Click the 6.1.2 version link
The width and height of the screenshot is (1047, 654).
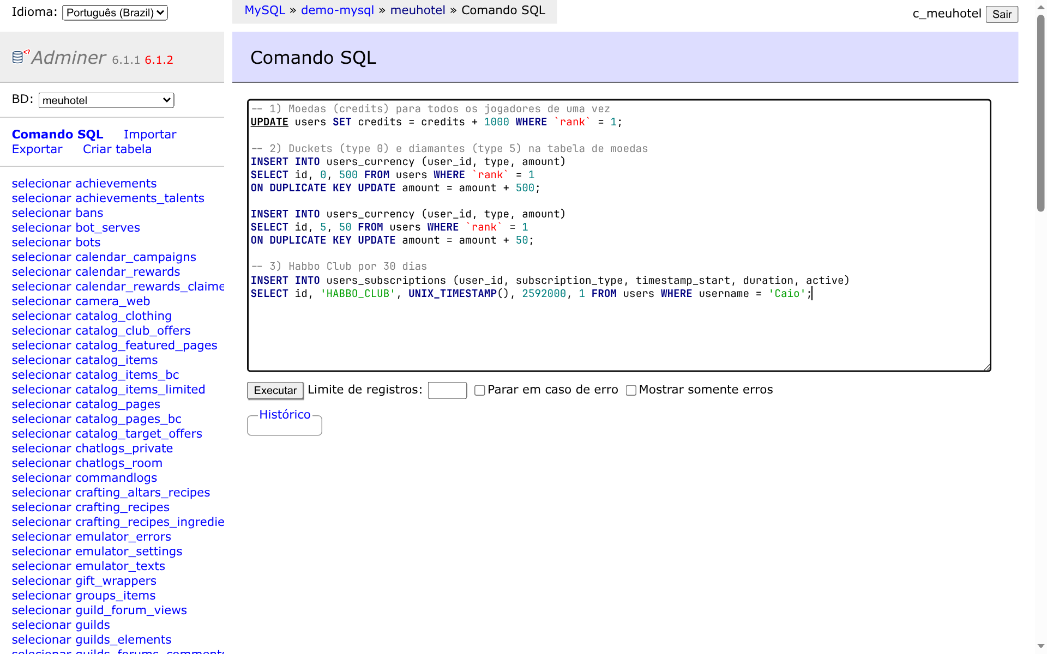159,60
